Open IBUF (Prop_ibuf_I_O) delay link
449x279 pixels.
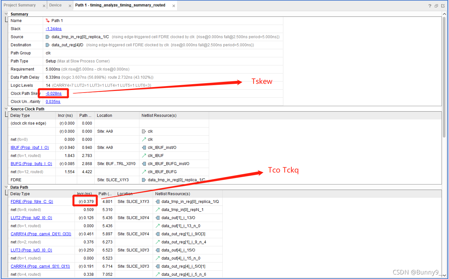pyautogui.click(x=30, y=148)
